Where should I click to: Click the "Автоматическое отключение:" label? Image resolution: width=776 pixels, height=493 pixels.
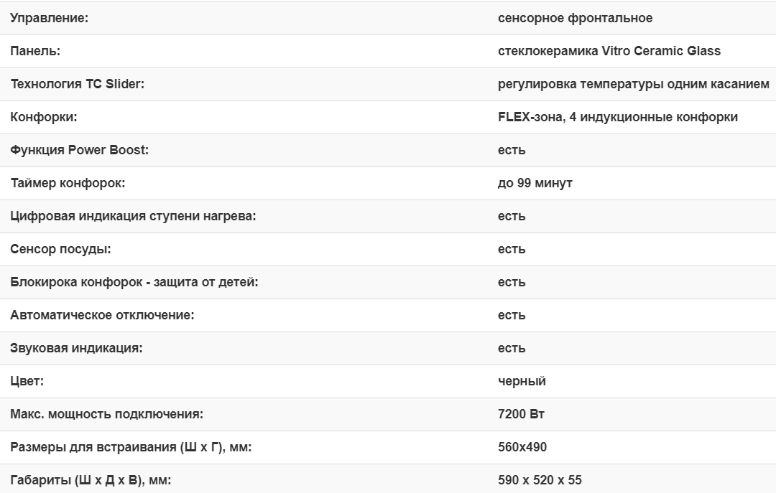click(102, 315)
